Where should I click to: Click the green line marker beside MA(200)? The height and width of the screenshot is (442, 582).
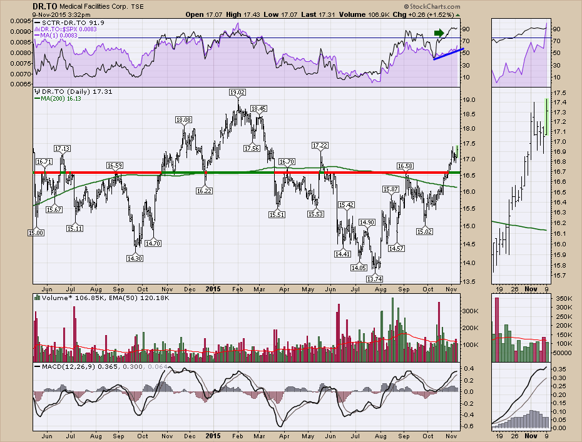point(37,99)
